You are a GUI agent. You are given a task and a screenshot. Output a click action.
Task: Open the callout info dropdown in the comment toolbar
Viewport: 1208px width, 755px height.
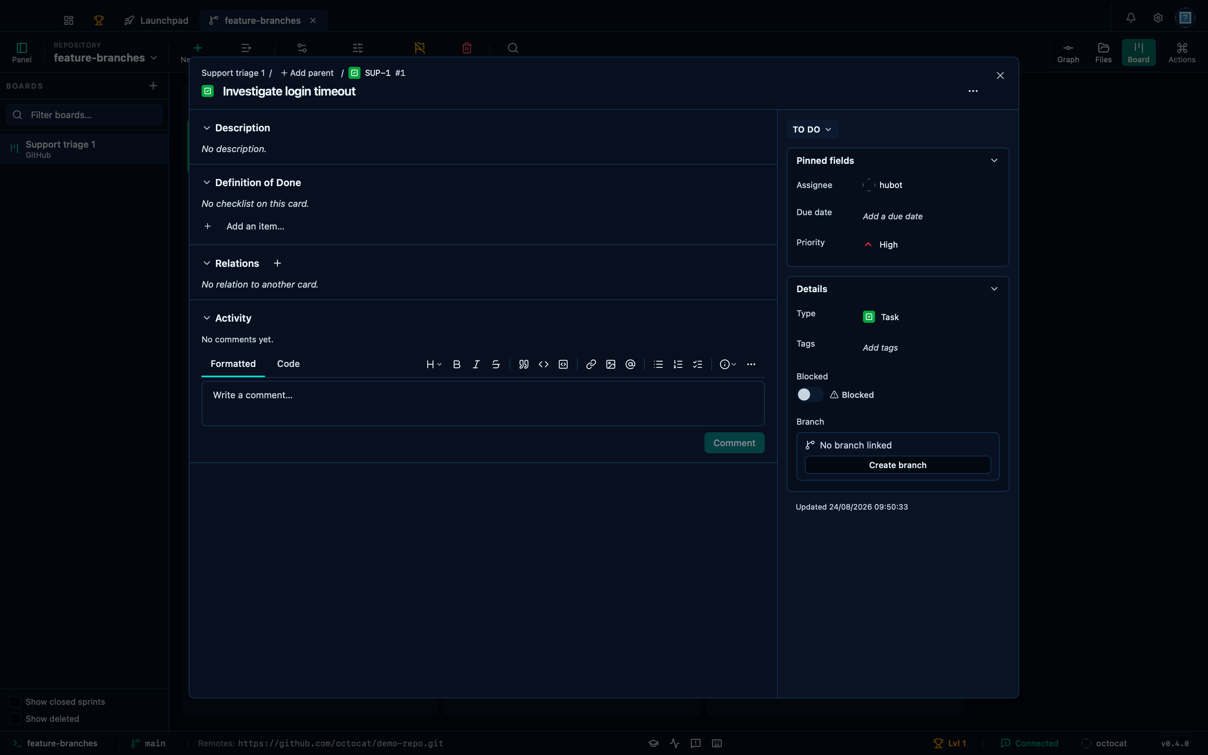click(x=728, y=365)
